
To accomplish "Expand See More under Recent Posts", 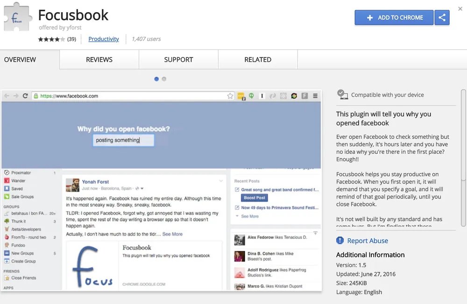I will (249, 217).
